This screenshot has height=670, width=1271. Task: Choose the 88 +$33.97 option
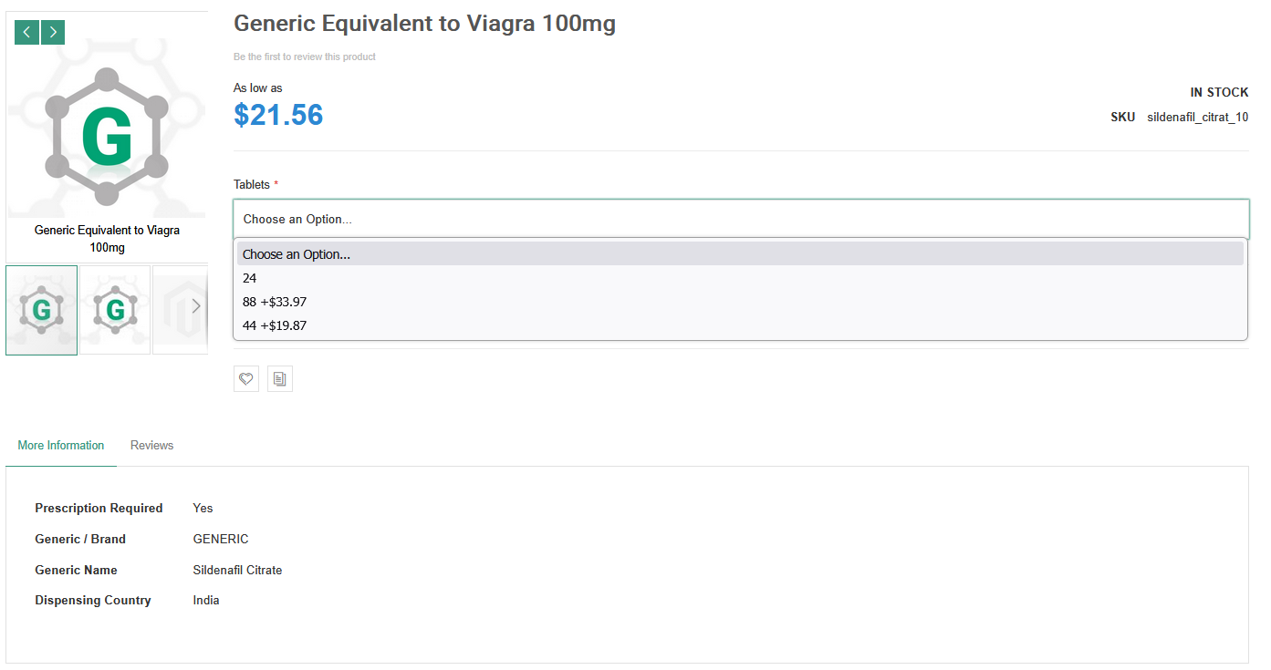click(740, 302)
